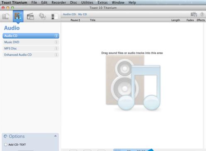Click the Title column header
Viewport: 206px width, 151px height.
(92, 20)
